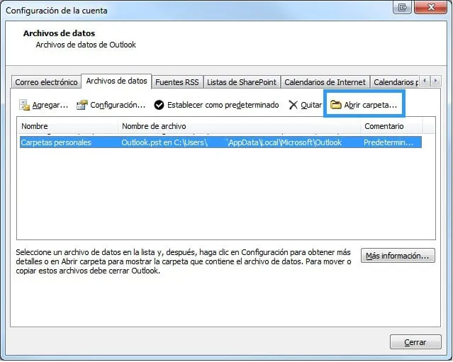Sort by the Nombre de archivo column

(238, 126)
